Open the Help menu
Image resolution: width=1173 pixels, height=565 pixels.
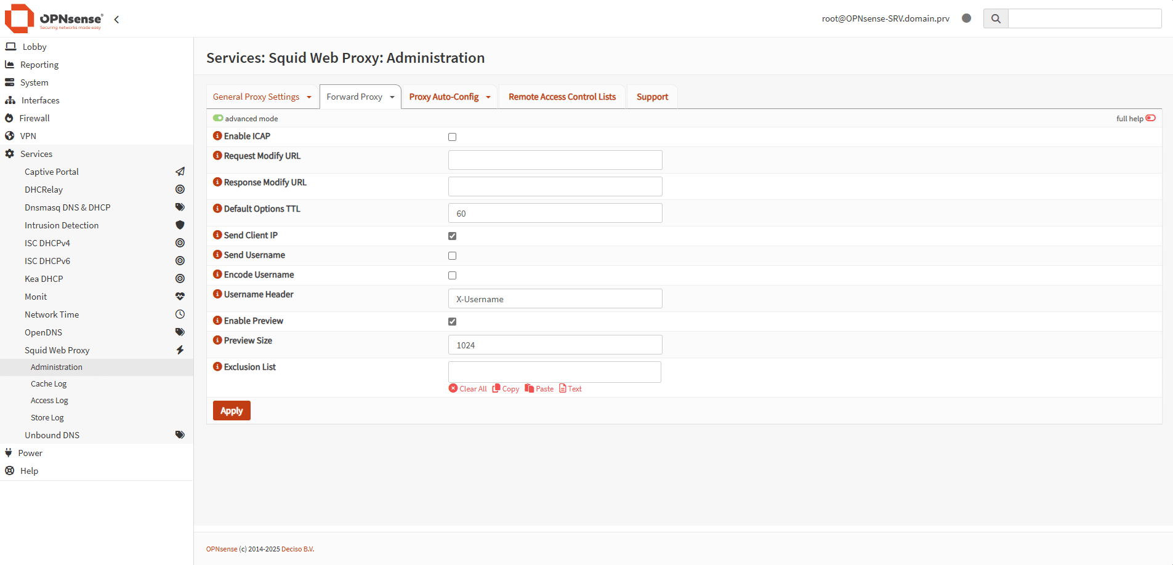pyautogui.click(x=97, y=471)
